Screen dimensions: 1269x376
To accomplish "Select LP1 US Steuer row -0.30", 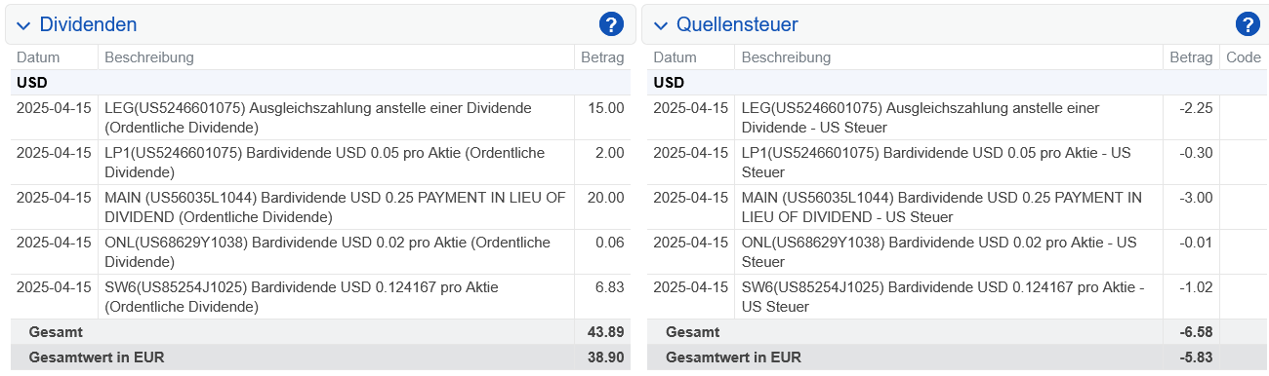I will point(958,162).
